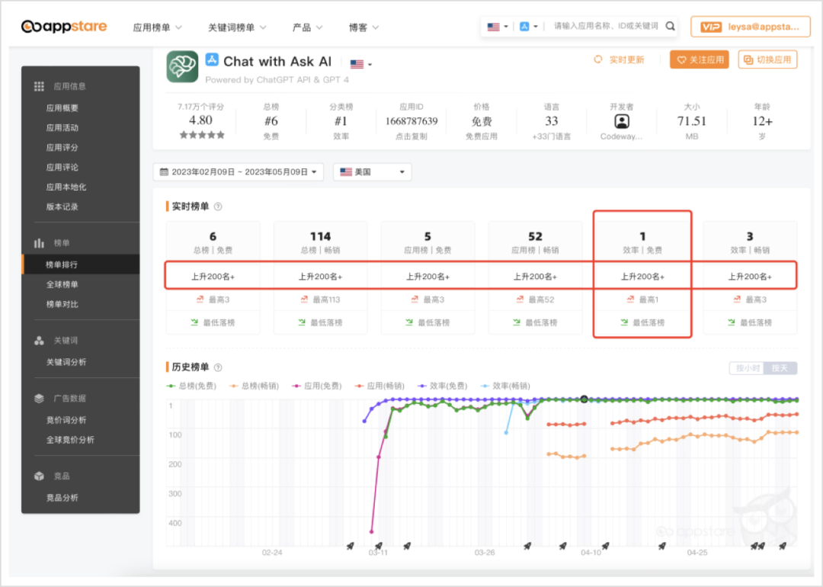Open 应用评论 in the sidebar
Image resolution: width=823 pixels, height=587 pixels.
pyautogui.click(x=62, y=167)
